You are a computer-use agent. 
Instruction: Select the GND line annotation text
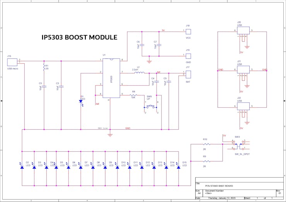pos(103,128)
